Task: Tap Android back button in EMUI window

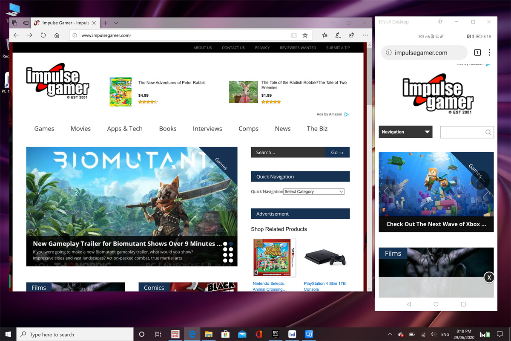Action: click(409, 304)
